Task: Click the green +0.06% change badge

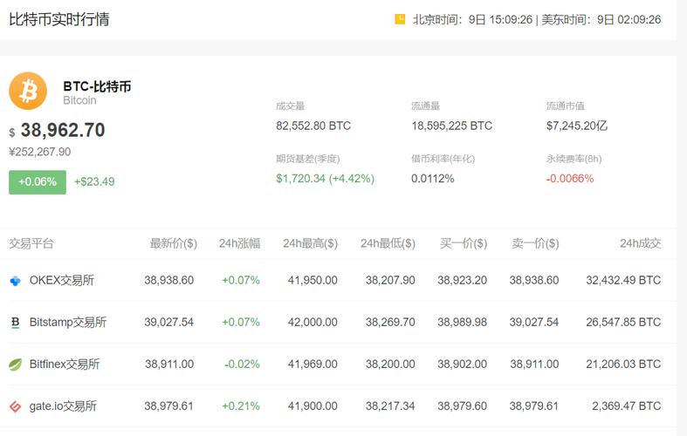Action: coord(38,182)
